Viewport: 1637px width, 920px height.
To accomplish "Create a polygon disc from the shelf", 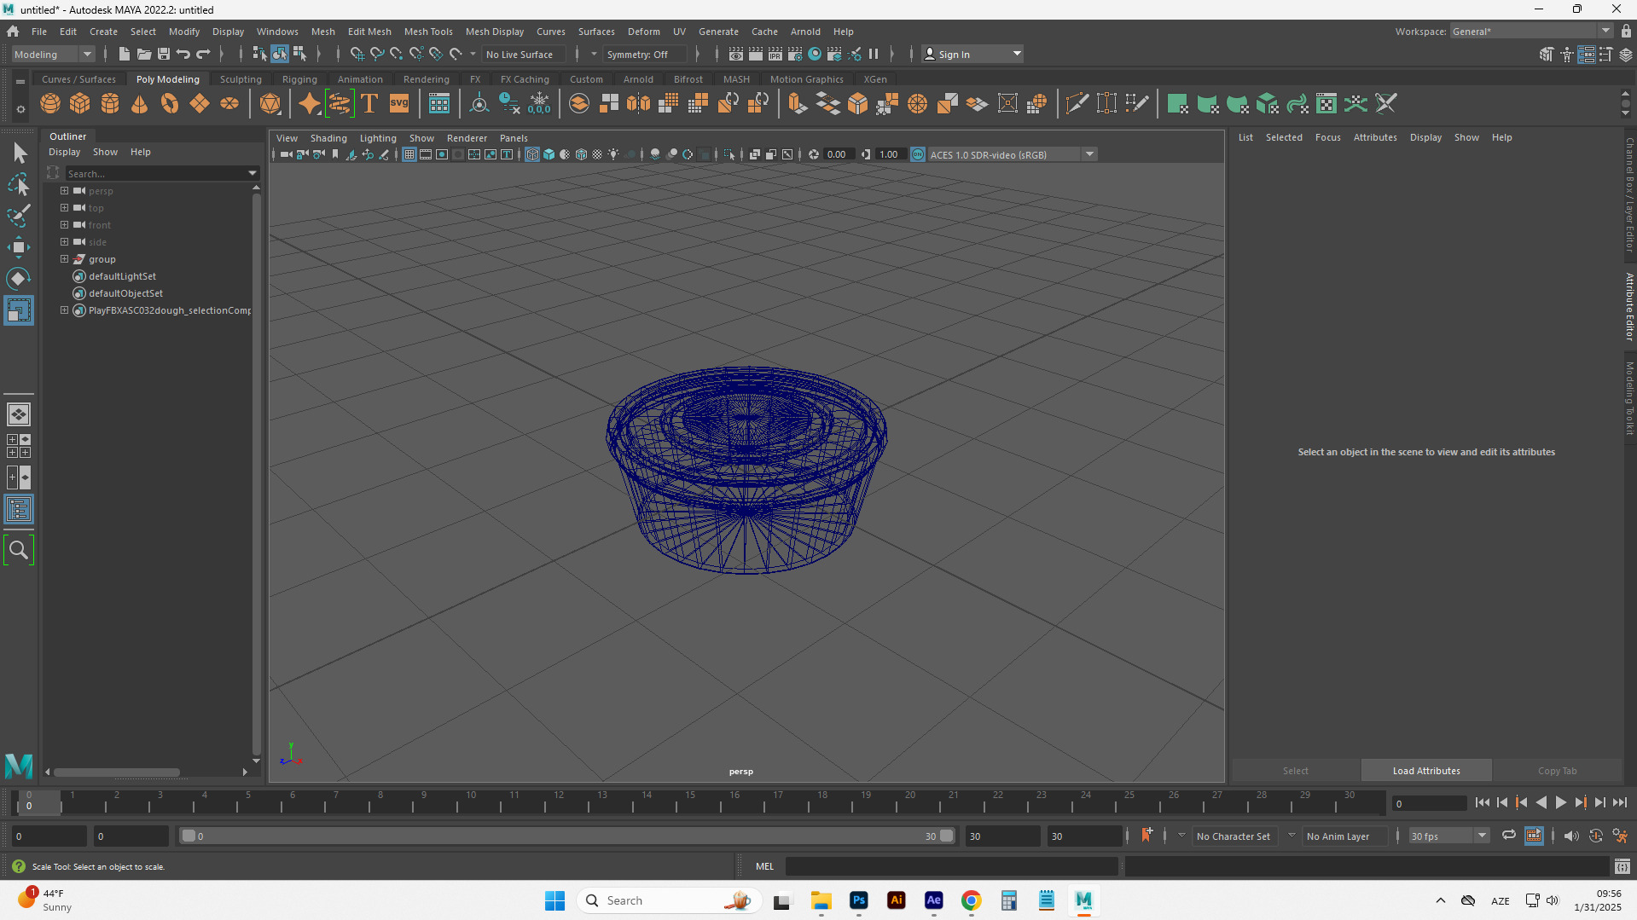I will coord(229,104).
